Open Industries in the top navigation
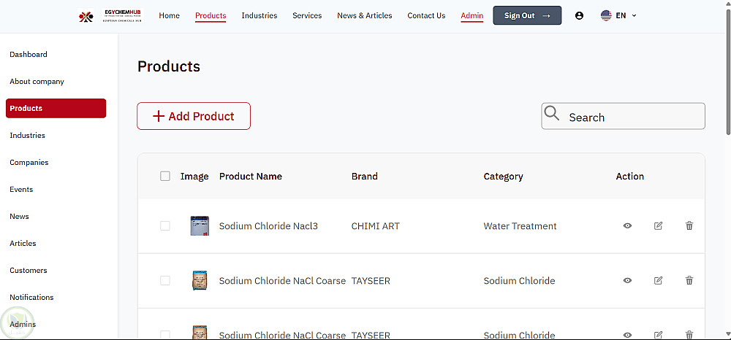Viewport: 731px width, 340px height. (259, 15)
